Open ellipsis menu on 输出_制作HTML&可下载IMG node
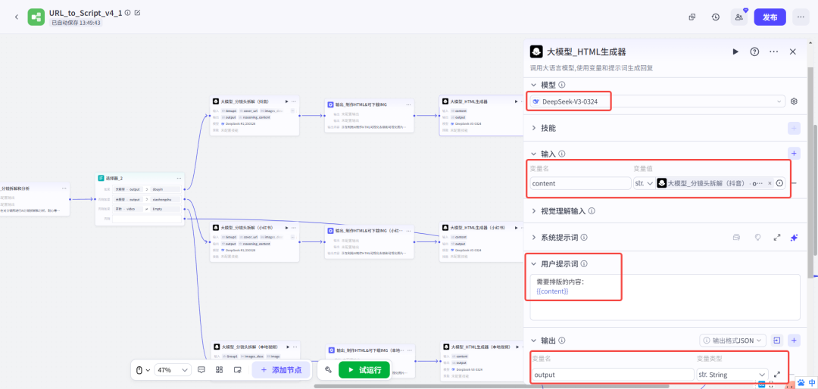 (408, 104)
